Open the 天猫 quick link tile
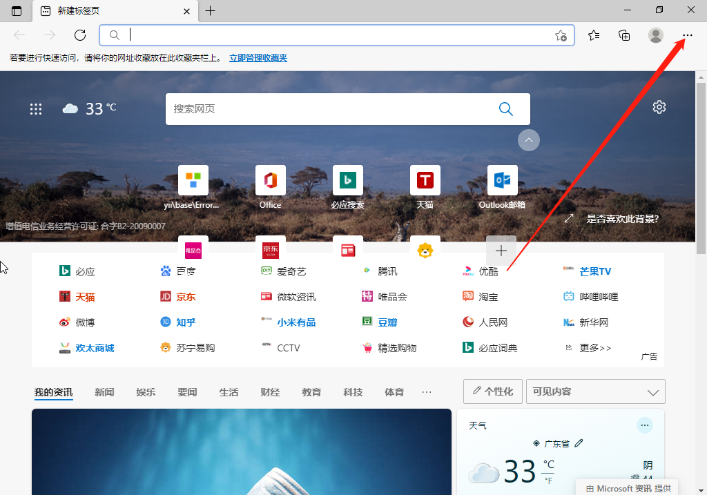707x495 pixels. tap(425, 179)
